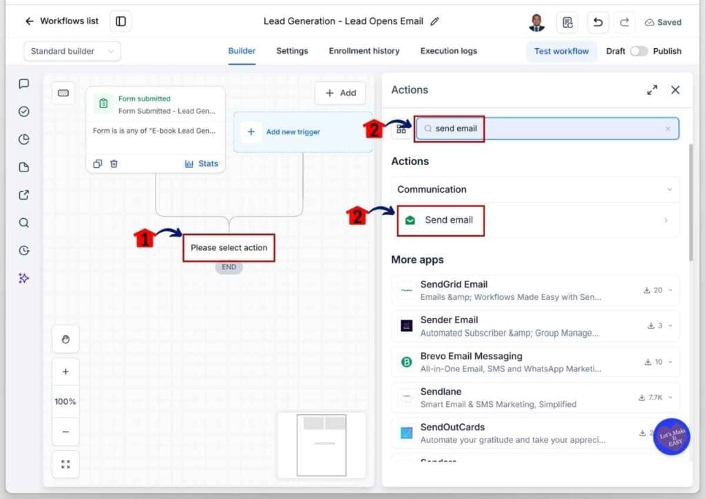Open the AI sparkle sidebar icon
The width and height of the screenshot is (705, 499).
(24, 278)
